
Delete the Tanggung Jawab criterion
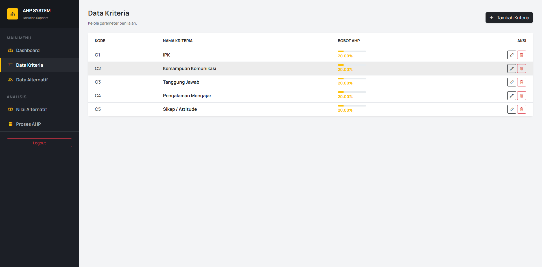(521, 82)
